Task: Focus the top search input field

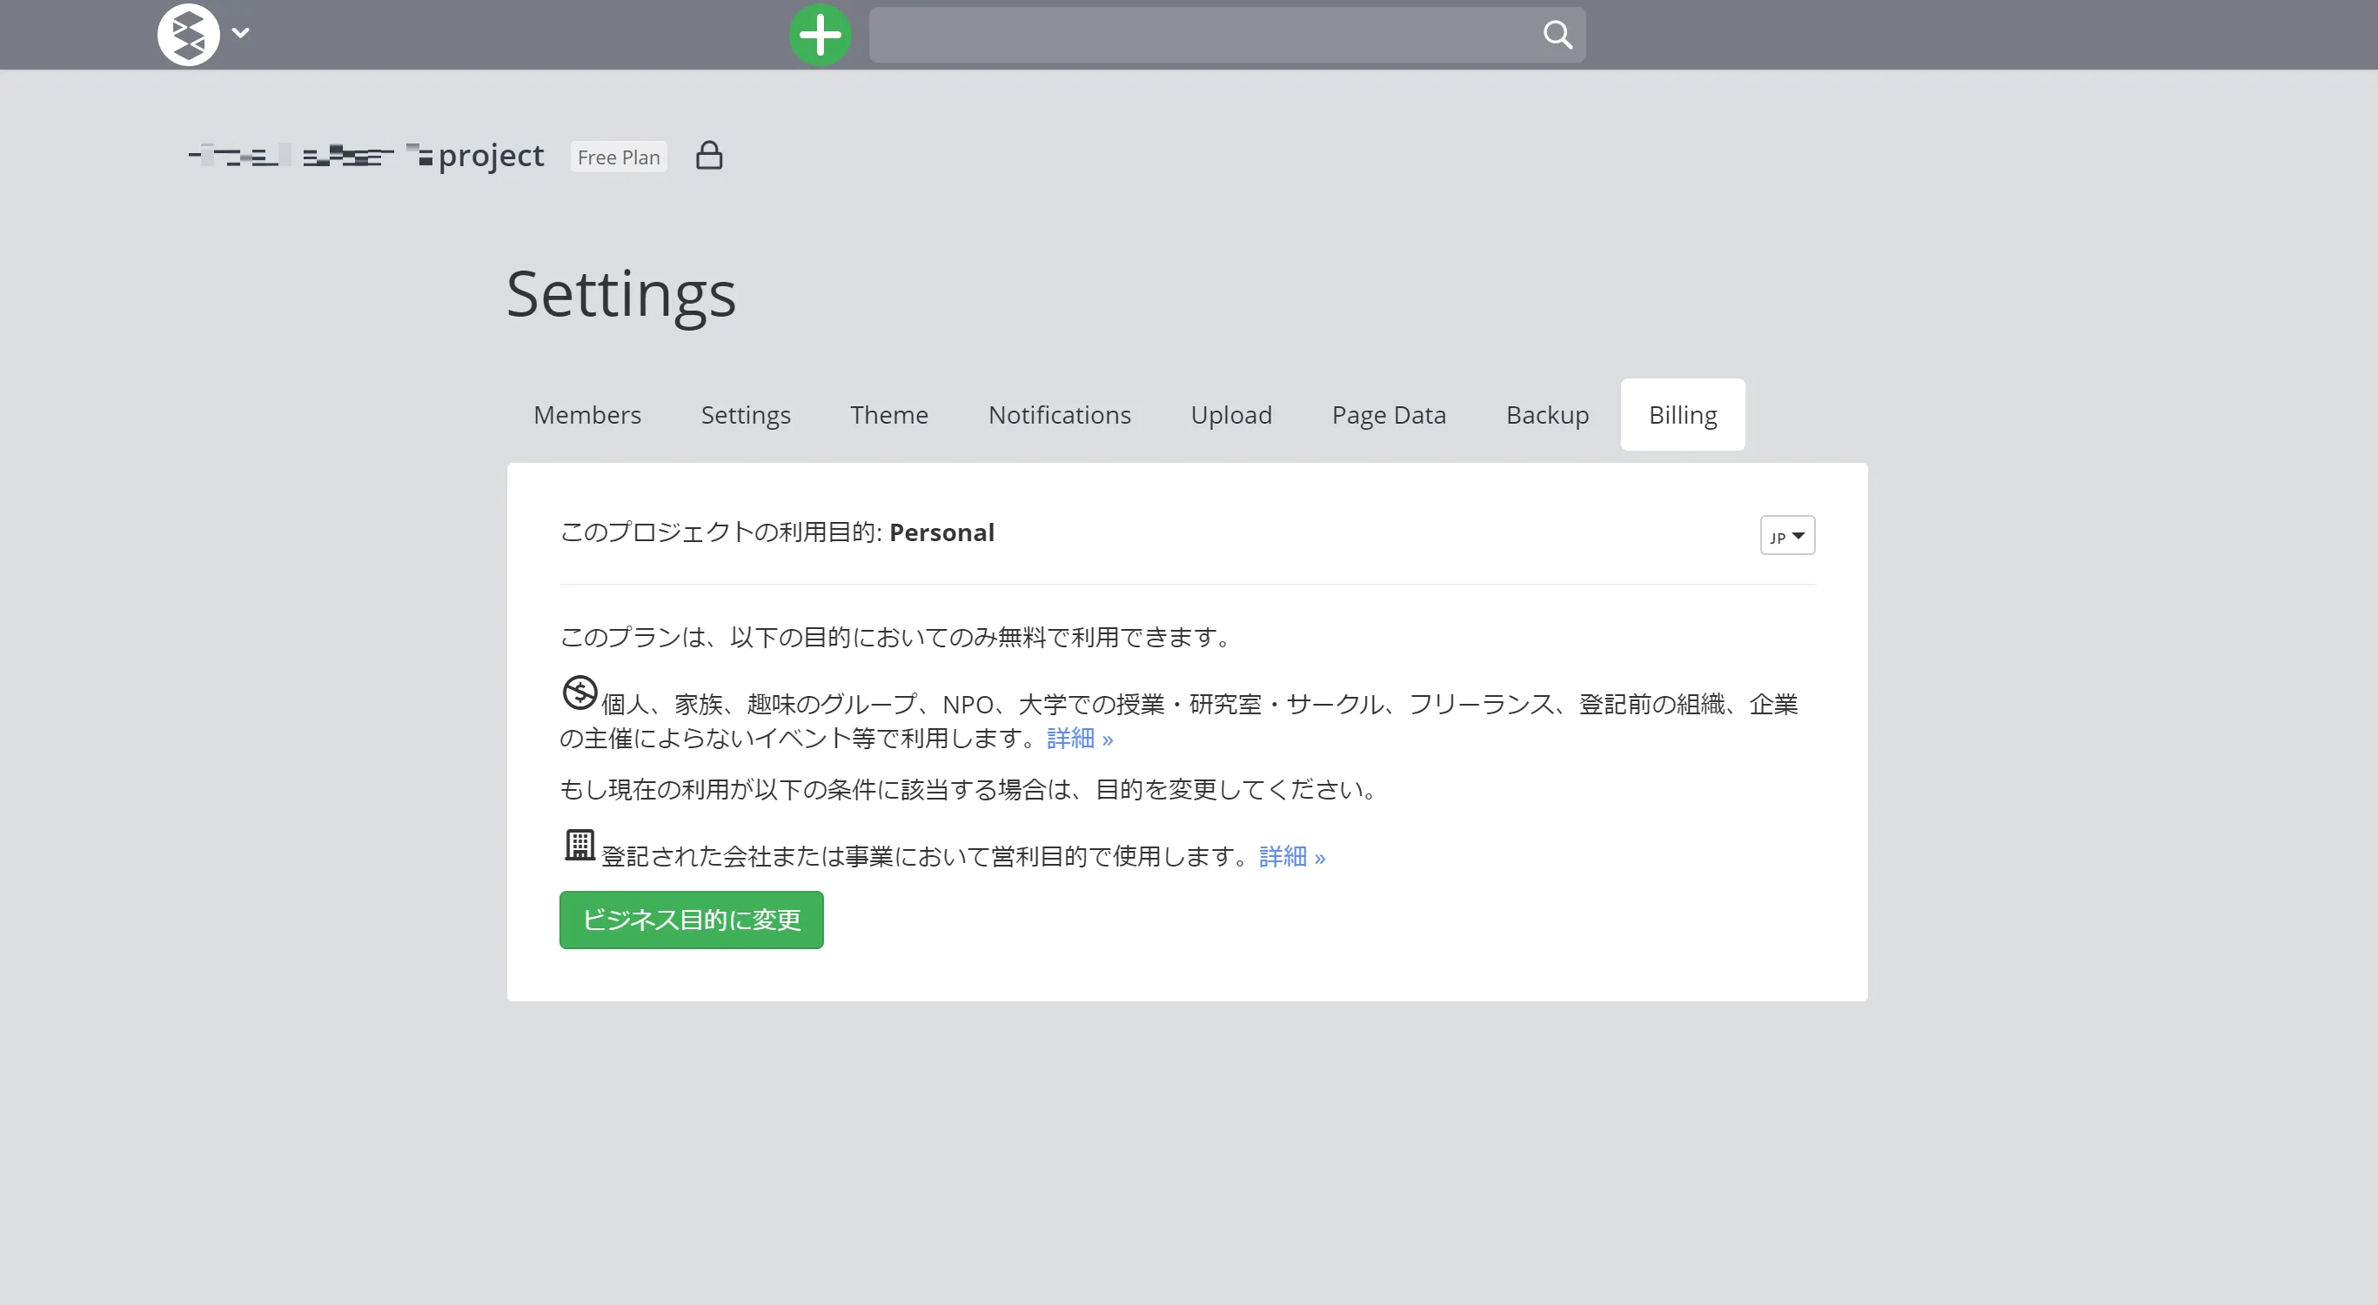Action: point(1200,35)
